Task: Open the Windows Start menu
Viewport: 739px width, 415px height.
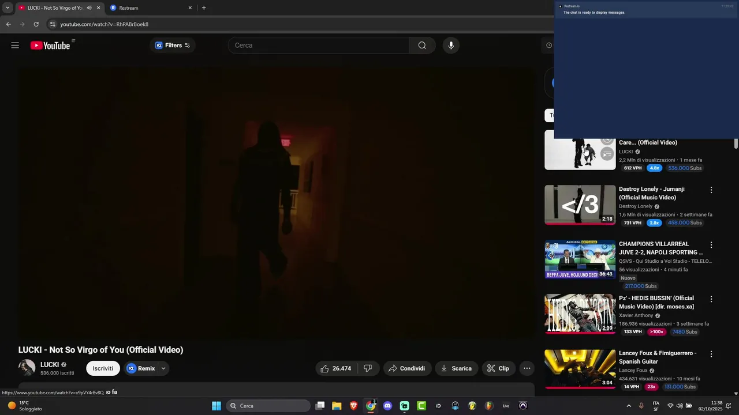Action: tap(217, 406)
